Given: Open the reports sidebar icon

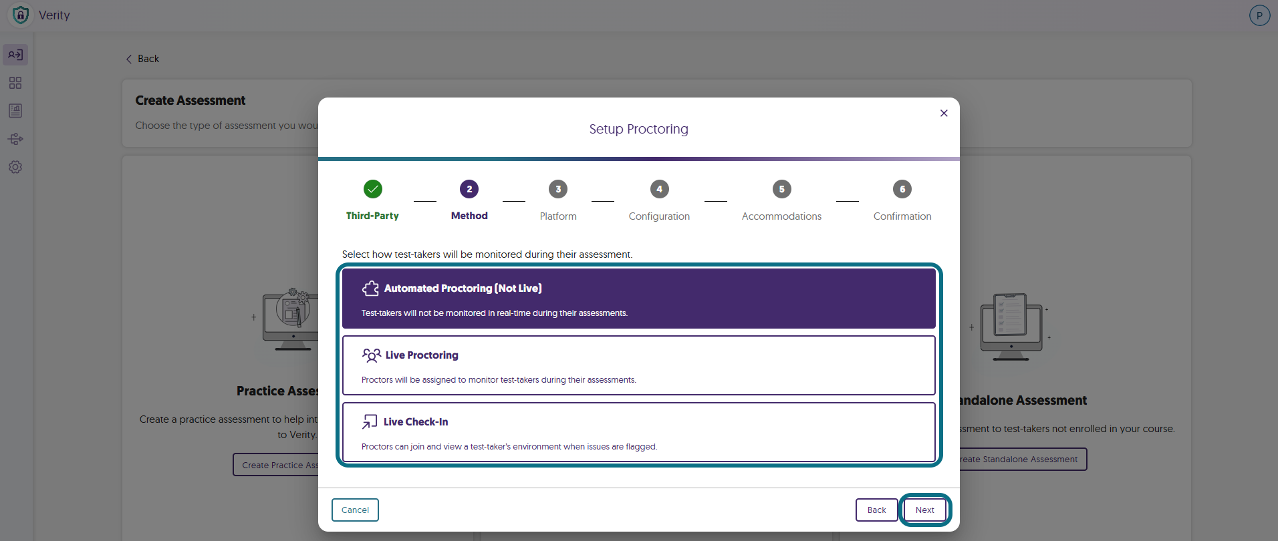Looking at the screenshot, I should click(x=15, y=111).
